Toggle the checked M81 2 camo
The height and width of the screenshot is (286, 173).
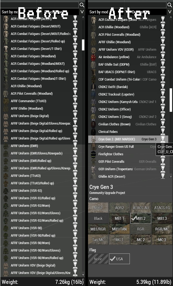[x=140, y=218]
